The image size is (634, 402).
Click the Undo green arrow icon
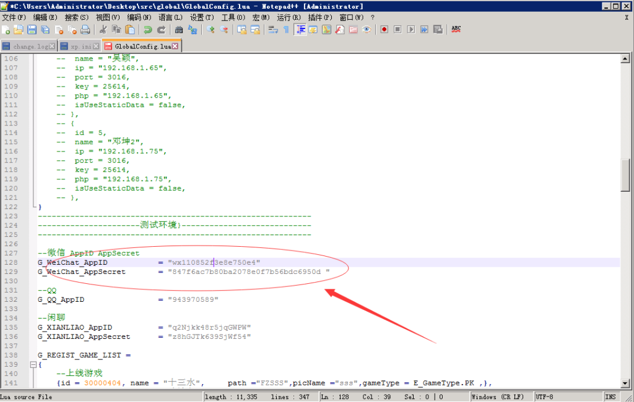point(147,30)
